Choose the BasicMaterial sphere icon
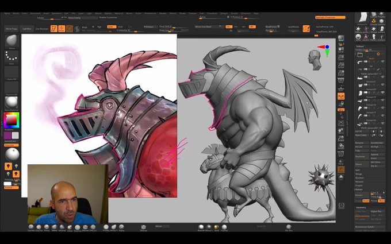This screenshot has width=391, height=244. pyautogui.click(x=11, y=102)
